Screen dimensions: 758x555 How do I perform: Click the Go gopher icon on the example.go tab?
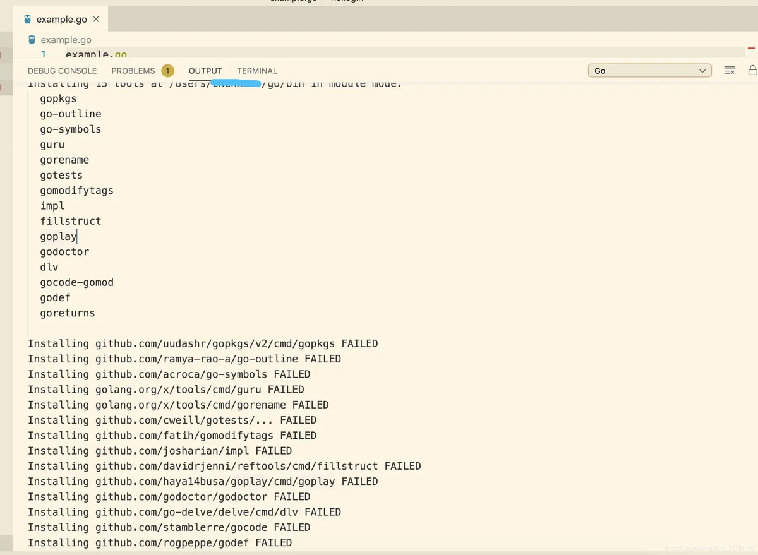pos(27,19)
